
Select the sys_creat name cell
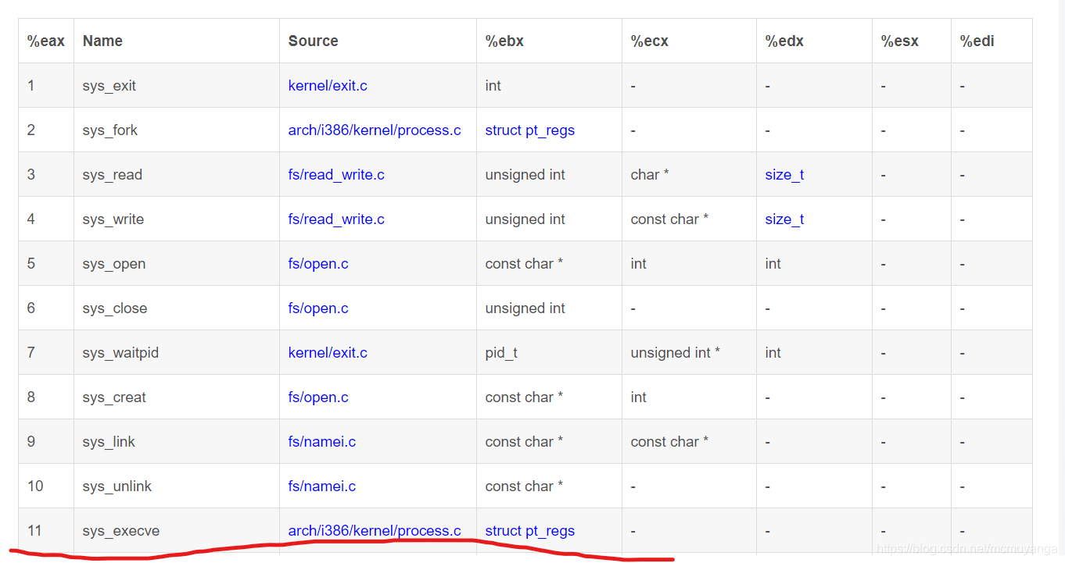tap(177, 397)
